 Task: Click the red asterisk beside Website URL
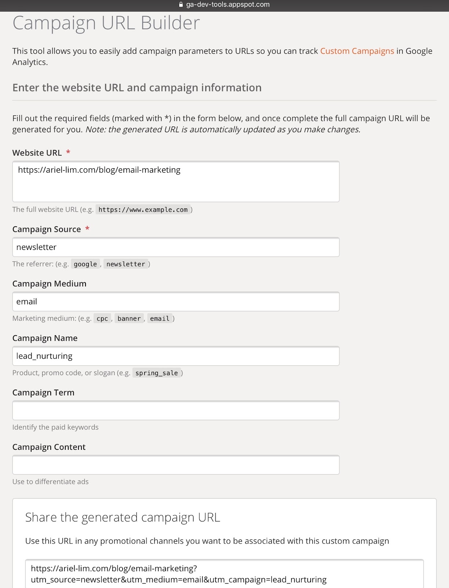tap(68, 152)
